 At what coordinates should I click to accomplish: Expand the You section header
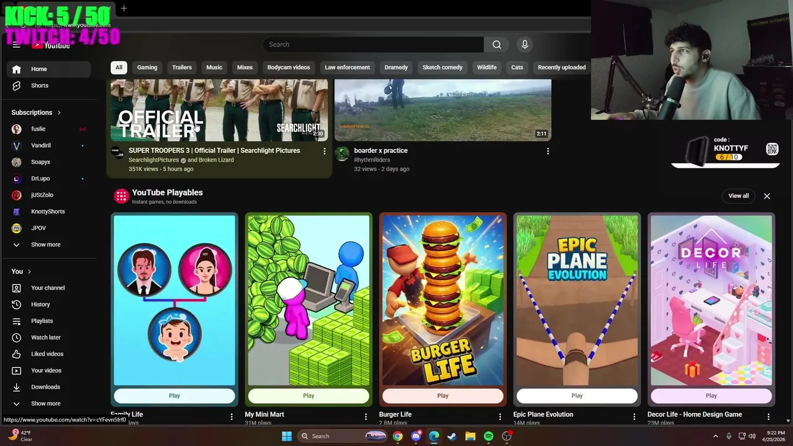click(x=21, y=271)
